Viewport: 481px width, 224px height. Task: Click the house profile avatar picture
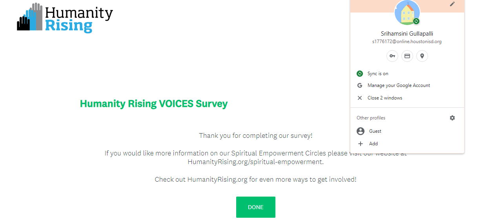[407, 12]
